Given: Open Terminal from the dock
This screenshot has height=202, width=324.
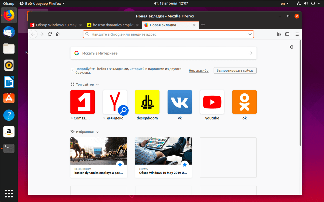Looking at the screenshot, I should click(9, 148).
